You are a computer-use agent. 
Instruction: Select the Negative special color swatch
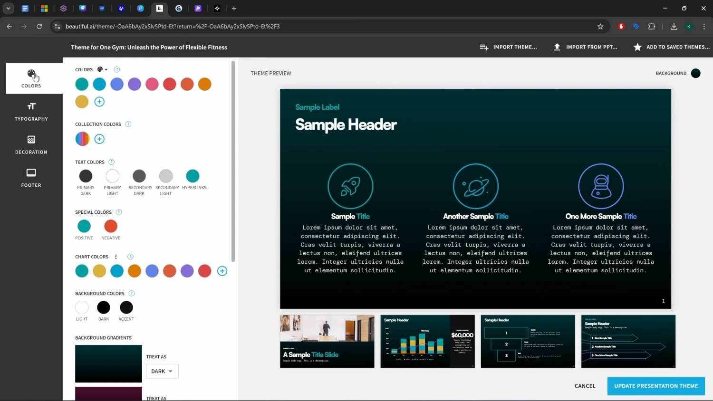click(x=111, y=226)
